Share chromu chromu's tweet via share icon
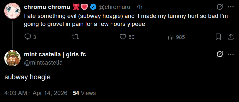The image size is (239, 102). click(x=231, y=37)
